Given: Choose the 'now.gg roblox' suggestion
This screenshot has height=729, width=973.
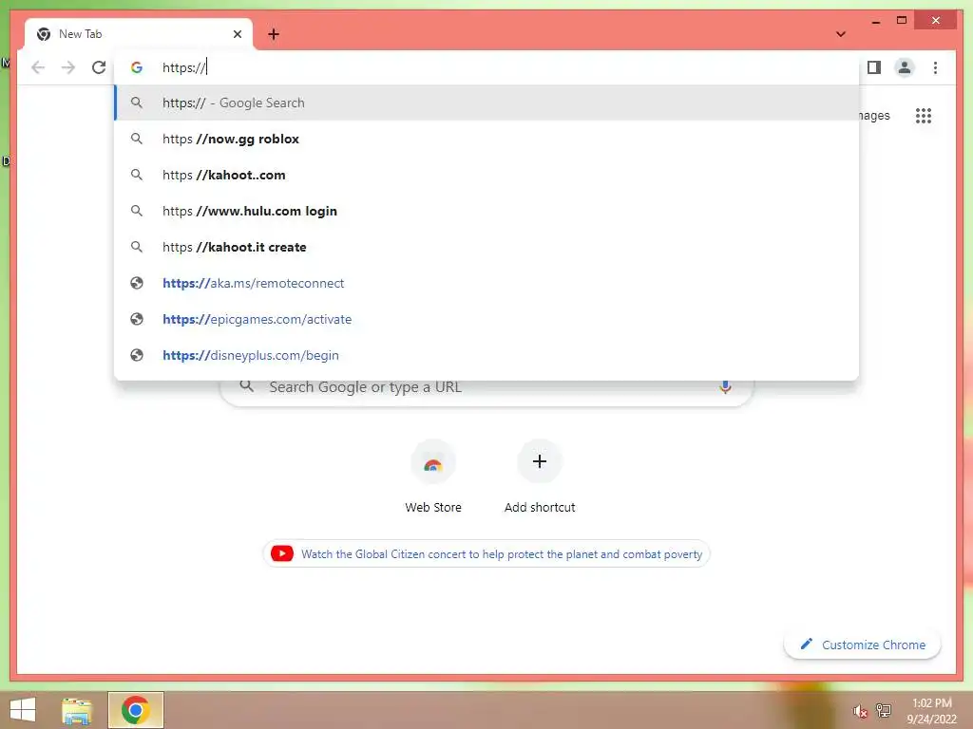Looking at the screenshot, I should click(486, 139).
